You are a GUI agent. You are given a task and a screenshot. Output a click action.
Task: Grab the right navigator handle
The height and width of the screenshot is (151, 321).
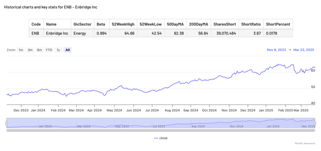(x=315, y=123)
